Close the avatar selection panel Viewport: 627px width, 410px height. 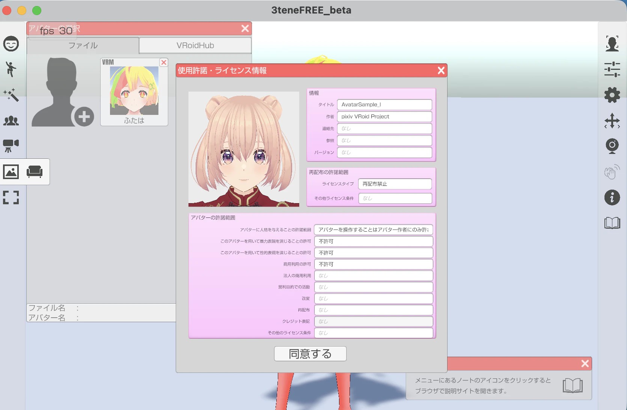245,29
